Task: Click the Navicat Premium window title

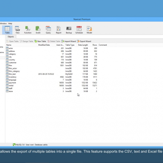Action: (82, 19)
